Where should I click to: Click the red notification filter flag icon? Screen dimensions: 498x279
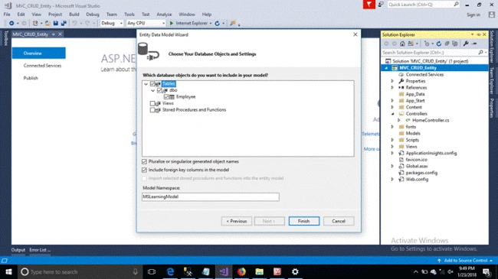coord(369,5)
